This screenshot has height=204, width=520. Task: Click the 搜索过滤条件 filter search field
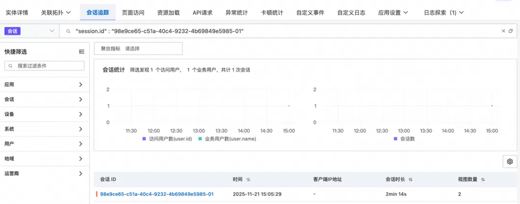[x=44, y=65]
